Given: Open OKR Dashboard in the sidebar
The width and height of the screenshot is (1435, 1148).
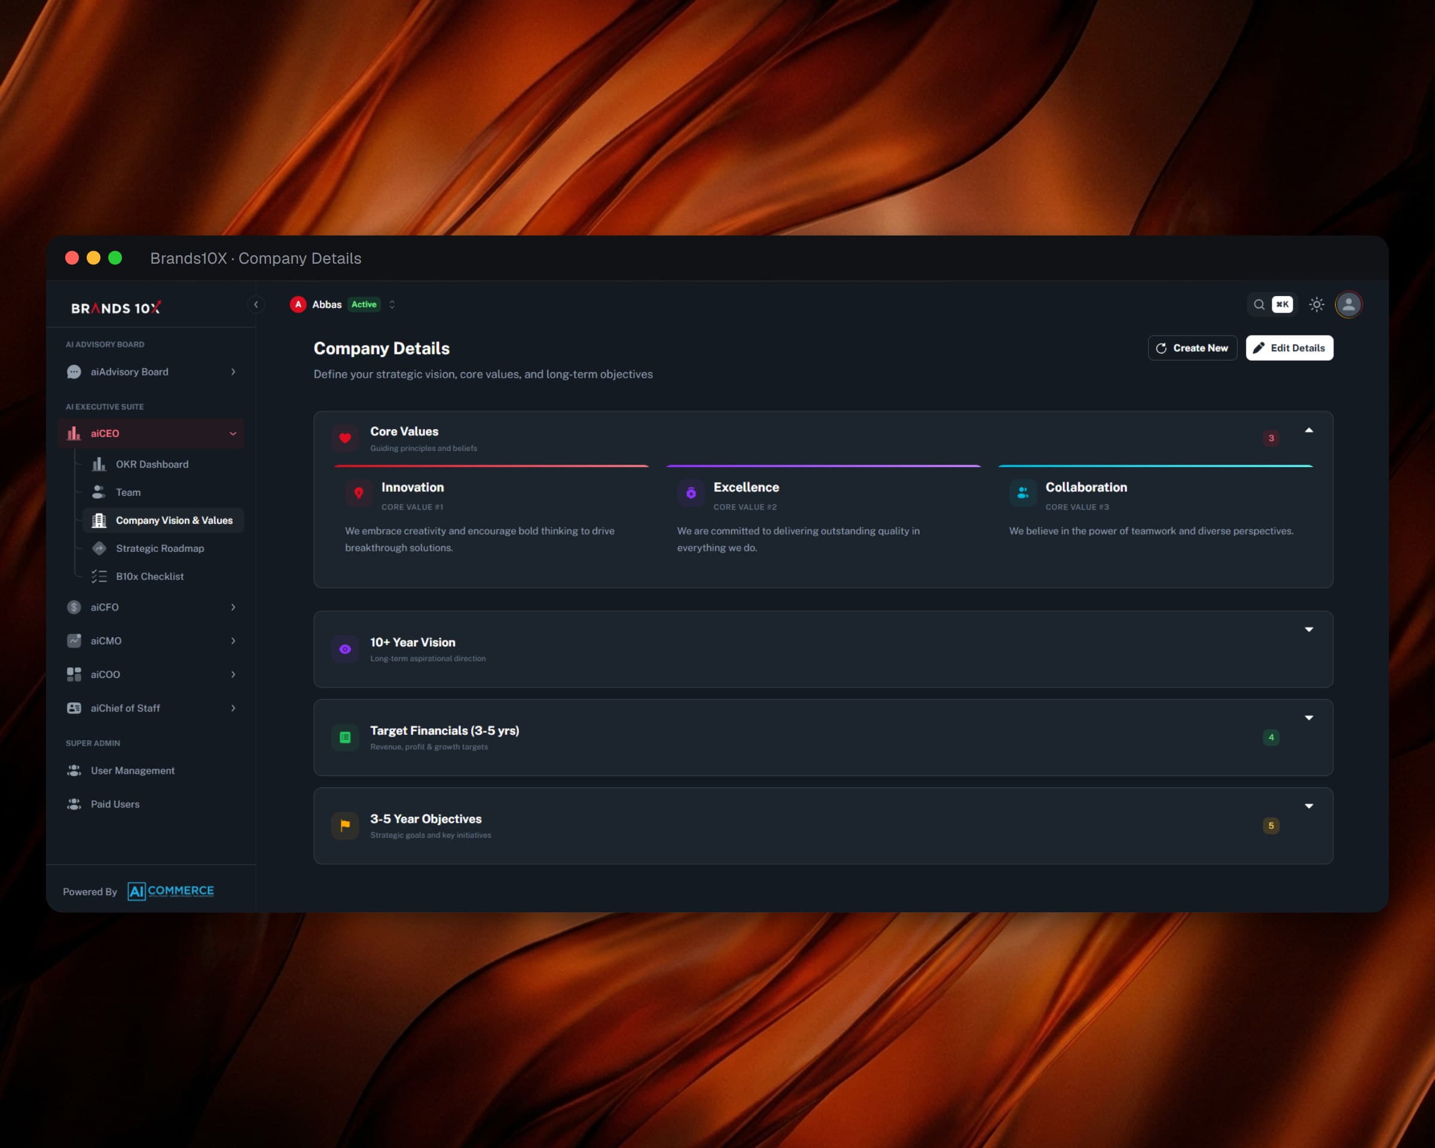Looking at the screenshot, I should click(x=163, y=465).
